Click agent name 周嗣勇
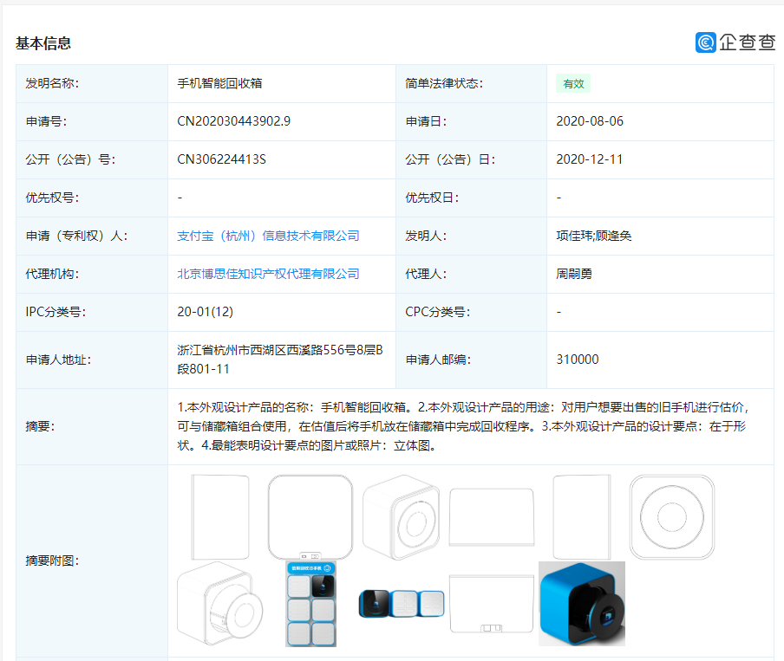This screenshot has height=661, width=784. point(574,274)
